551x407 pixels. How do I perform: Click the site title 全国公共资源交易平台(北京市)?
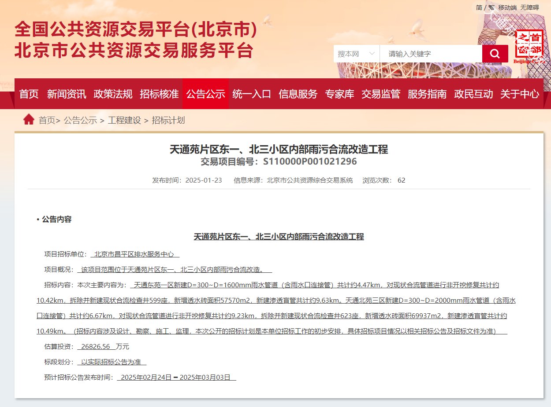tap(136, 30)
